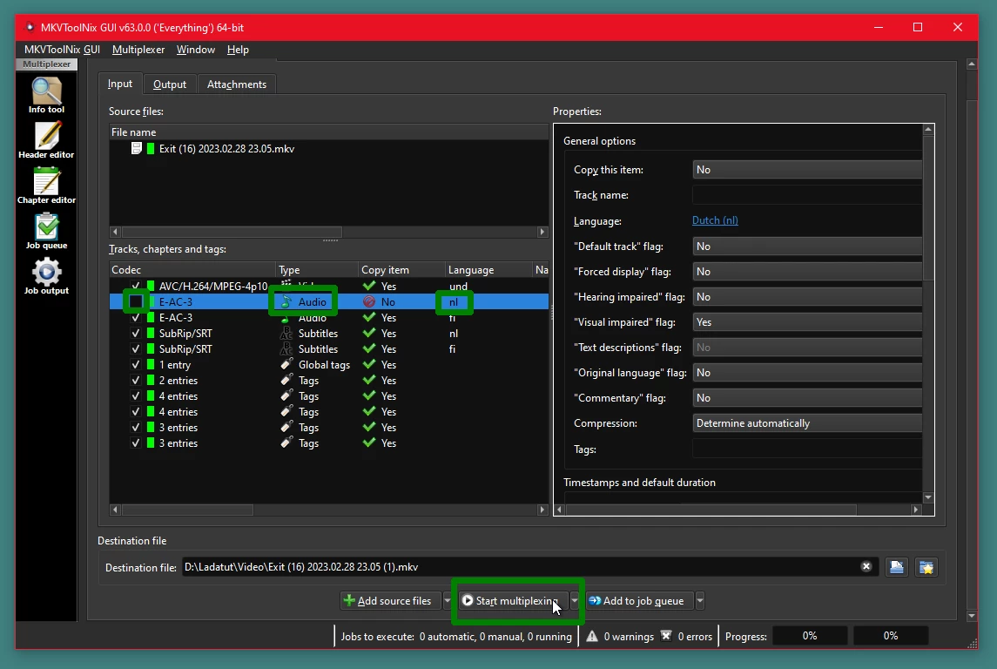Open the Job queue panel

click(x=46, y=230)
